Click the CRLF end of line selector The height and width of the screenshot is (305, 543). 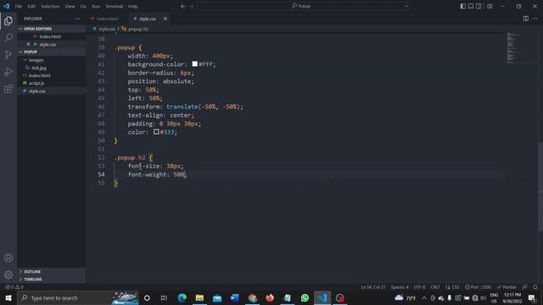coord(435,287)
